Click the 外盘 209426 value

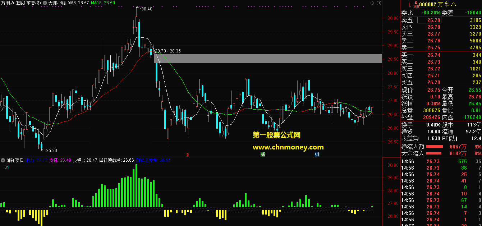(431, 117)
